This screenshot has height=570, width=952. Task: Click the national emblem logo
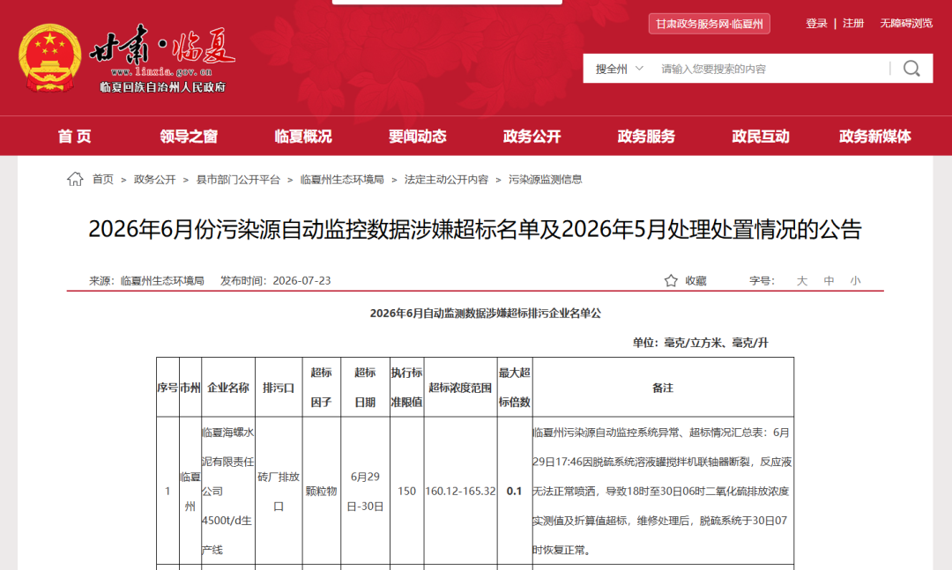[x=49, y=58]
